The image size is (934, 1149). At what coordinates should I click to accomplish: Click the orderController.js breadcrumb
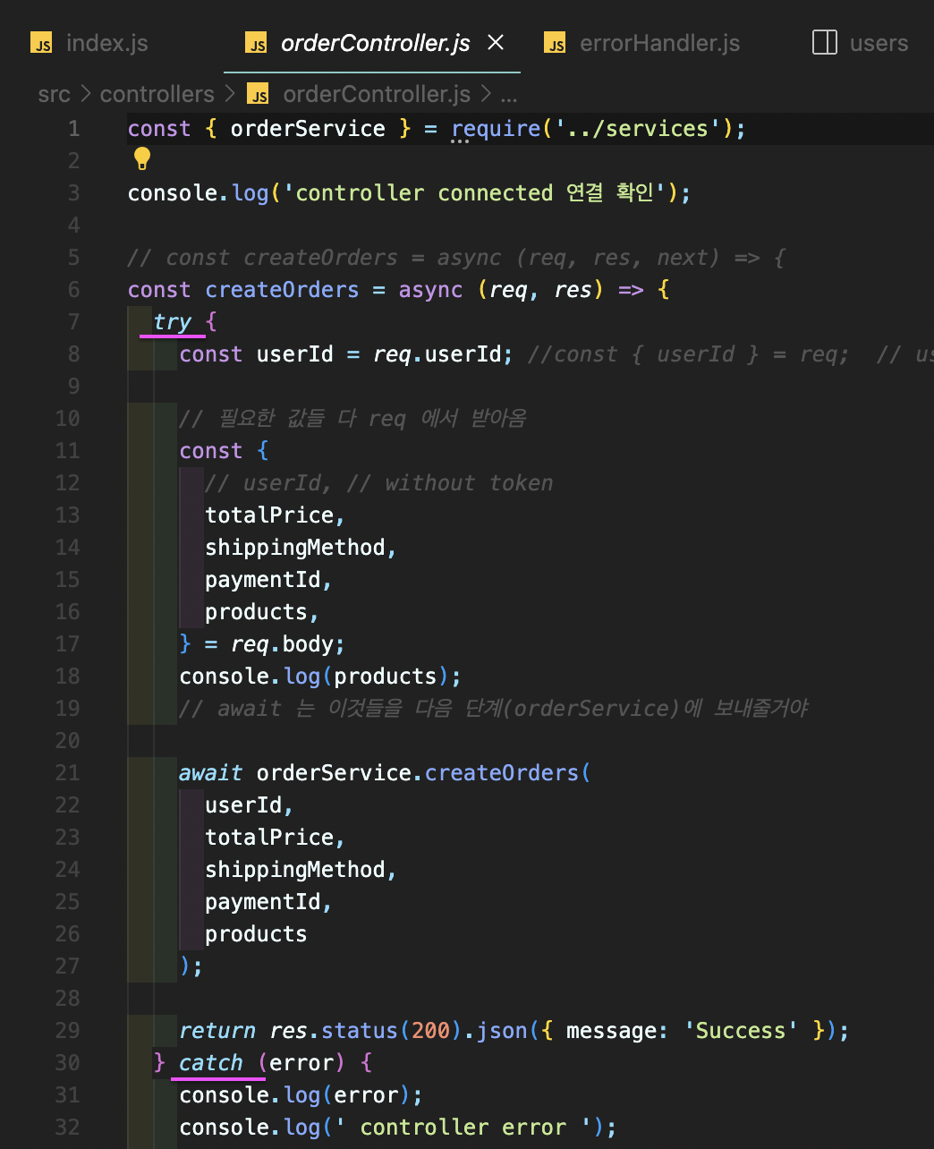click(376, 94)
